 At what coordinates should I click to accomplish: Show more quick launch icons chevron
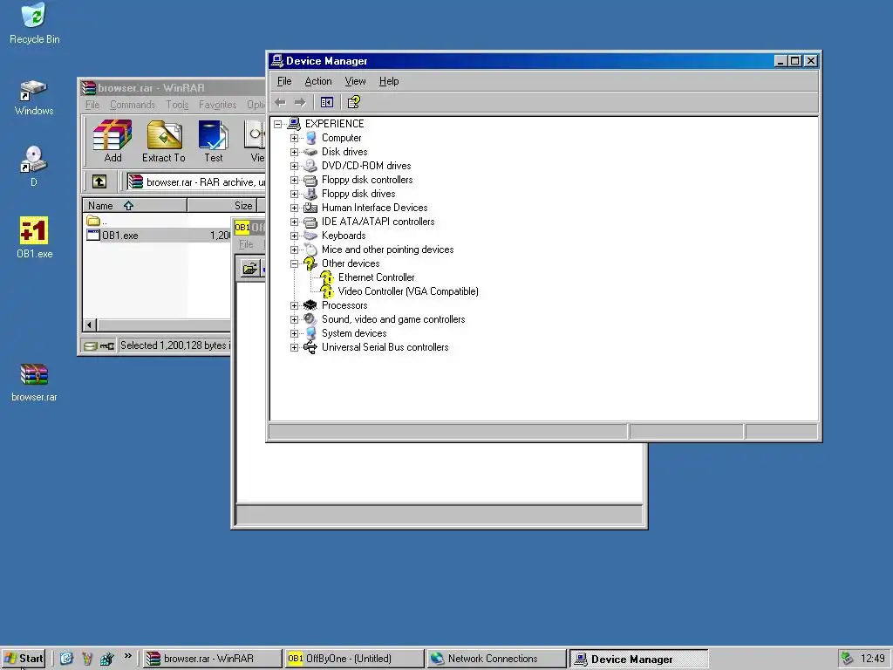coord(128,656)
